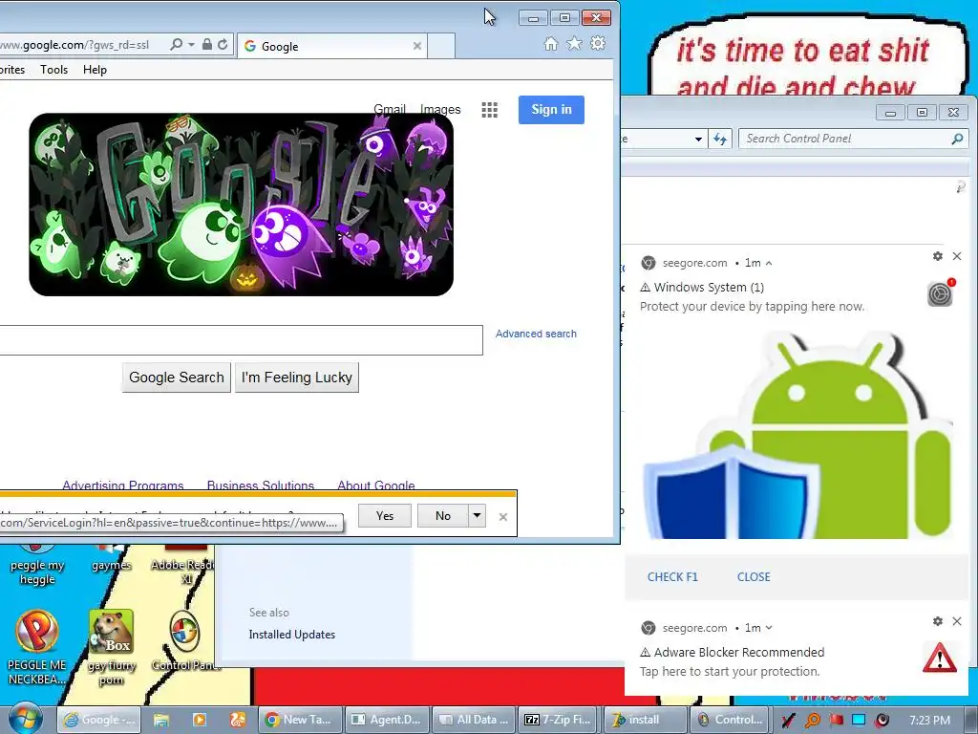
Task: Click the refresh icon in the address bar
Action: [223, 44]
